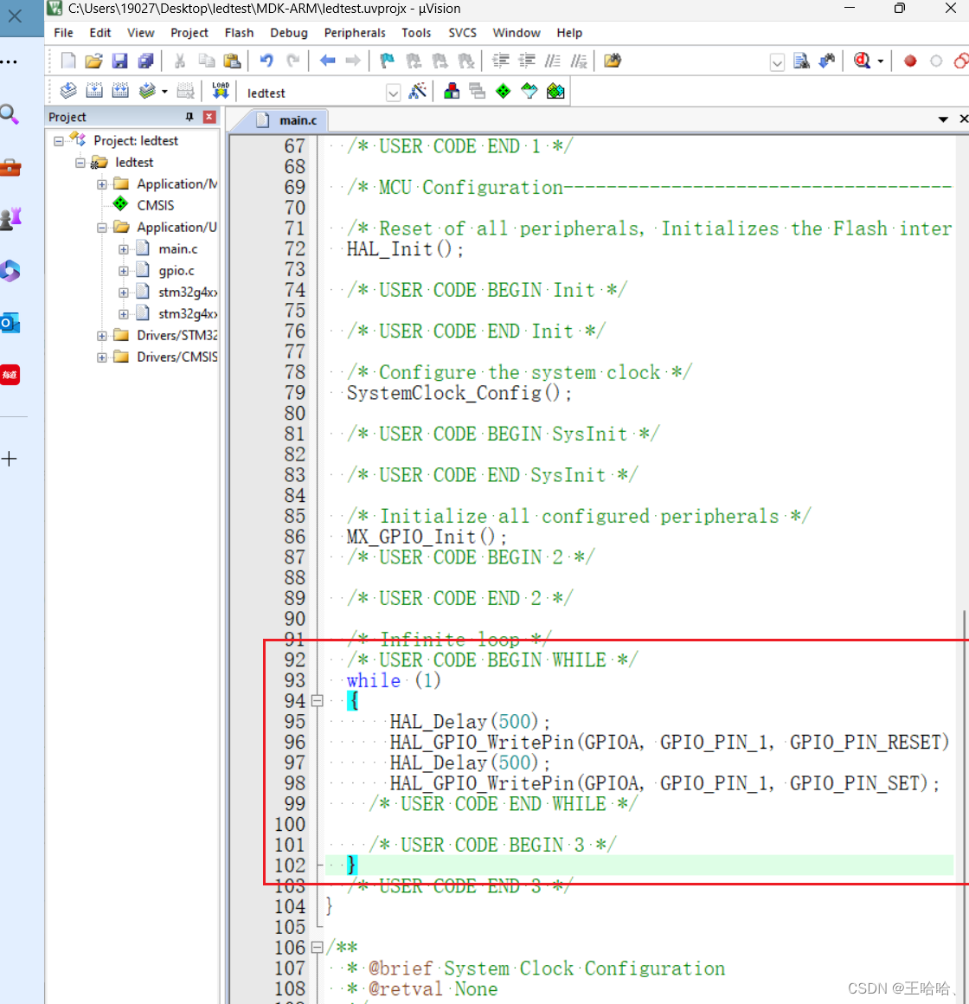Click the search magnifier in the left sidebar

pos(10,114)
